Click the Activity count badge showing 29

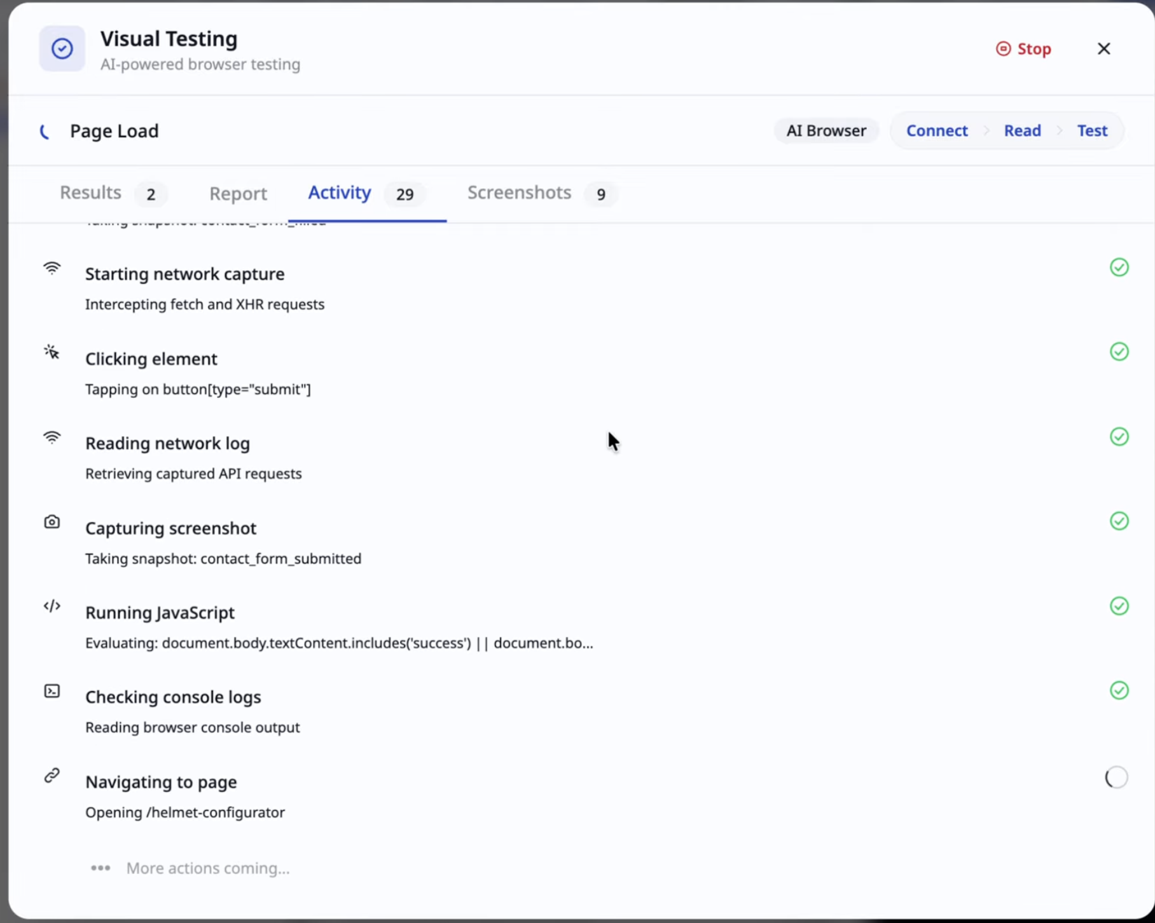[405, 194]
